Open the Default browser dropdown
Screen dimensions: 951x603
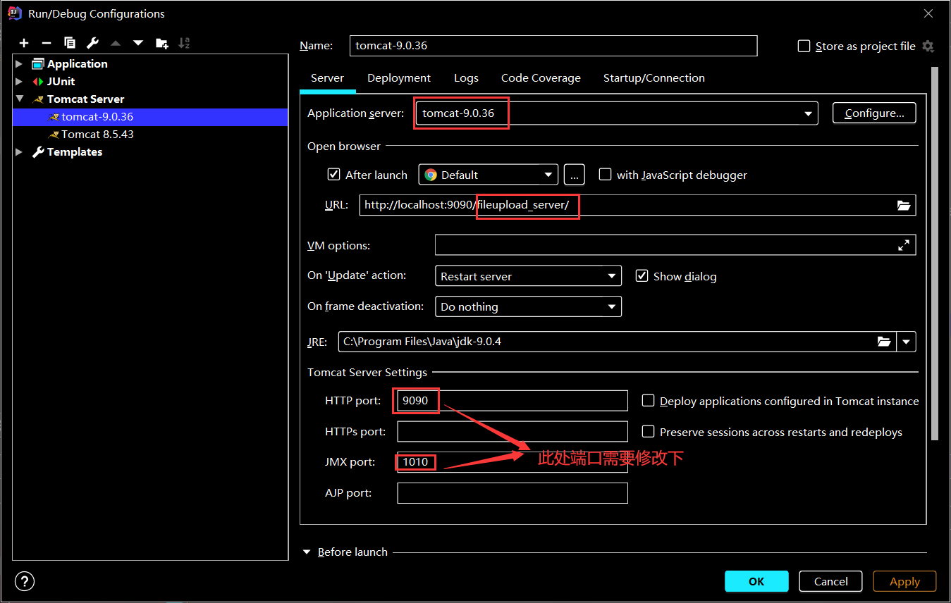coord(488,175)
